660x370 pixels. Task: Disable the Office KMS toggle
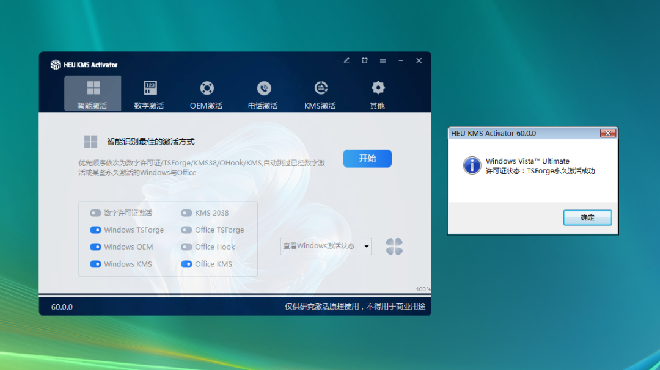186,264
